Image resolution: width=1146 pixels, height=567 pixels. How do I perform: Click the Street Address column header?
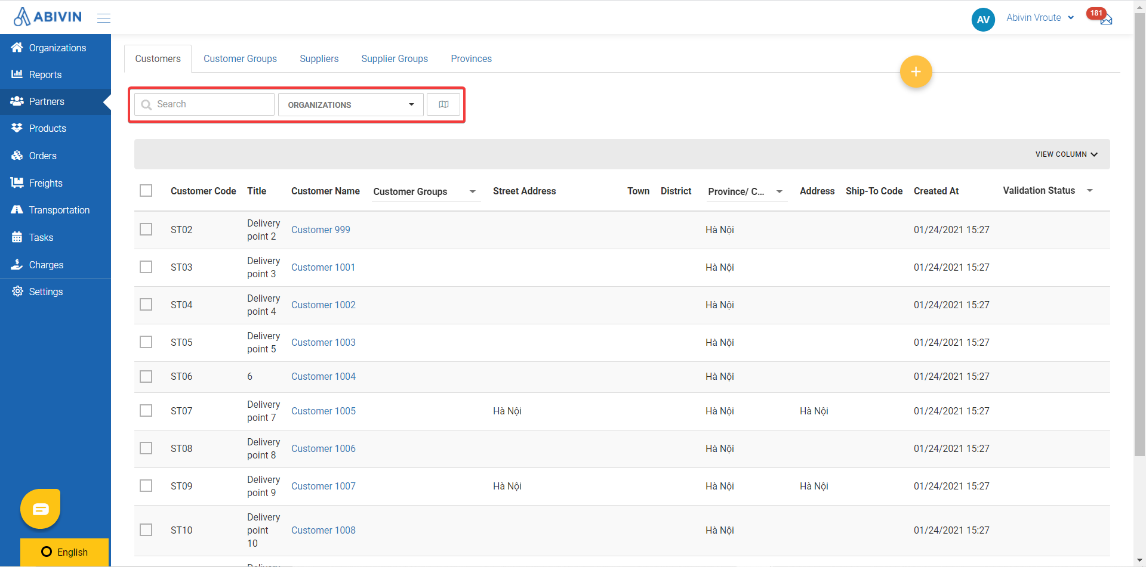[x=524, y=191]
